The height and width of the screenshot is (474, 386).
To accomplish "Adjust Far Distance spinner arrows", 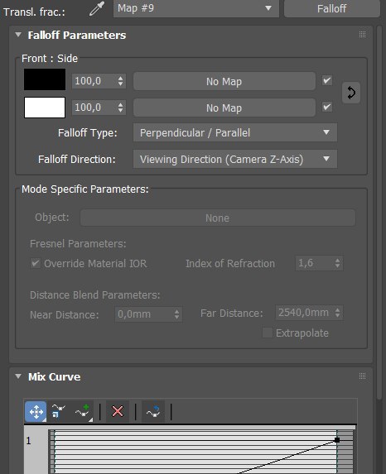I will pos(338,312).
